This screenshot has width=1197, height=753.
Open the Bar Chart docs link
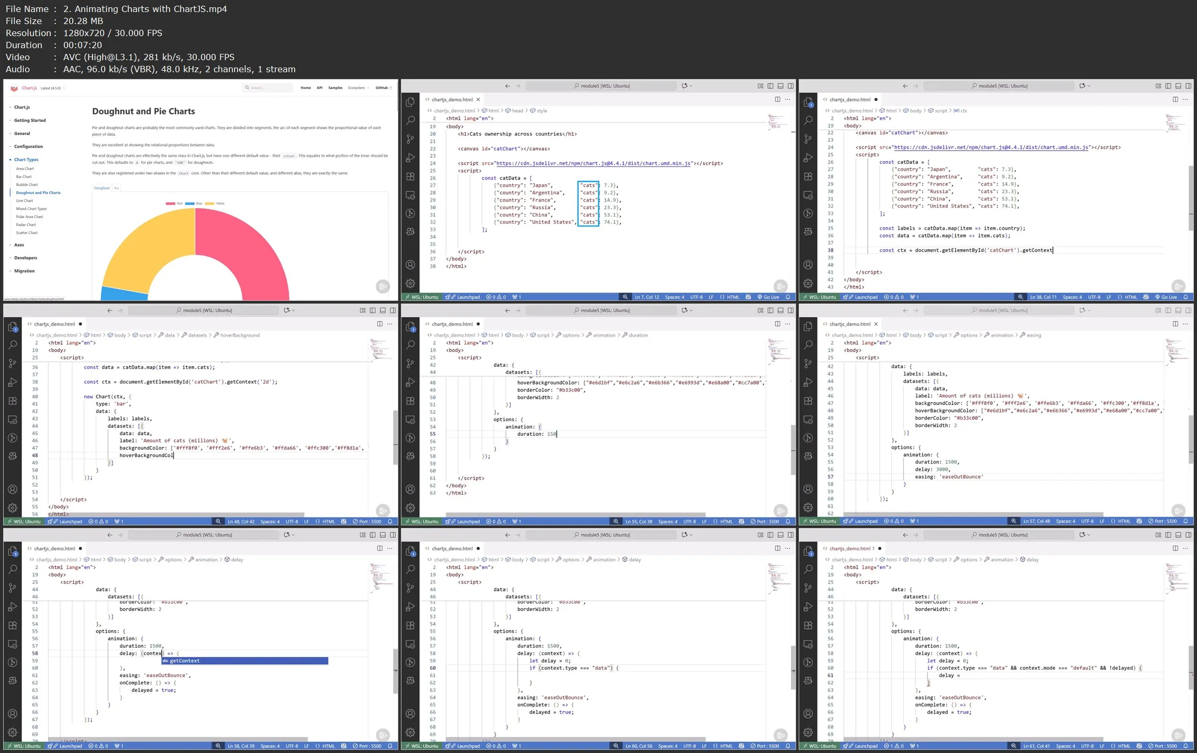click(24, 176)
